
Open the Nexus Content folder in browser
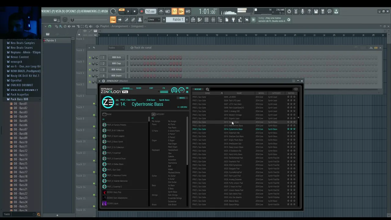(x=20, y=57)
